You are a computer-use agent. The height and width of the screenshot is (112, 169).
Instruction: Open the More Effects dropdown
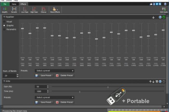55,10
